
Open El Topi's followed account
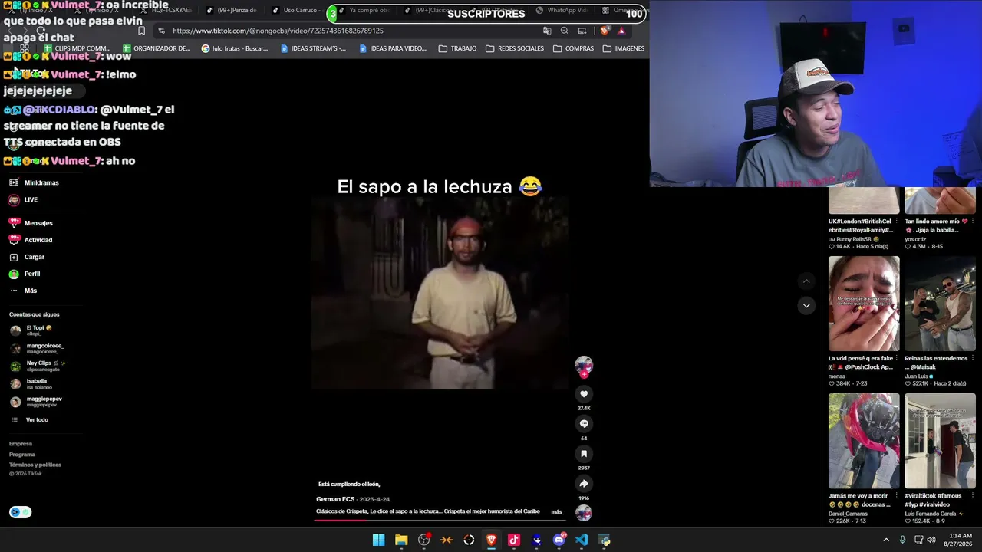tap(31, 330)
